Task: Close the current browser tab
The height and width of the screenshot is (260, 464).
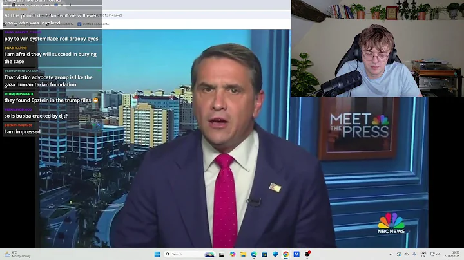Action: (62, 5)
